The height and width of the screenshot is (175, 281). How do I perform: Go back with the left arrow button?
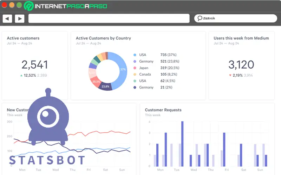7,19
